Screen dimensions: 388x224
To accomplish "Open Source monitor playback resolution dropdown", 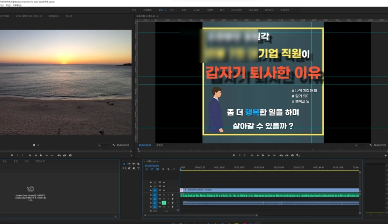I will point(104,145).
